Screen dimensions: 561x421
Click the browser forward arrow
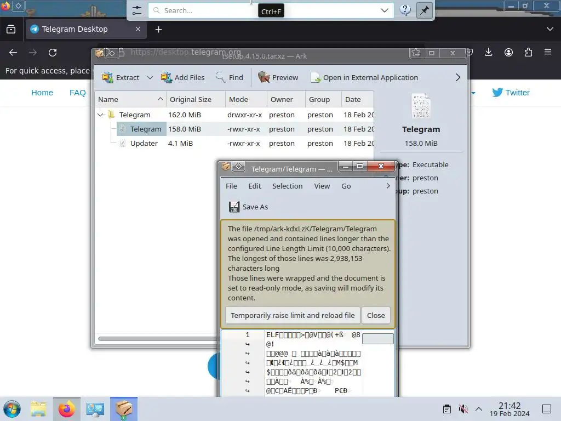tap(33, 53)
